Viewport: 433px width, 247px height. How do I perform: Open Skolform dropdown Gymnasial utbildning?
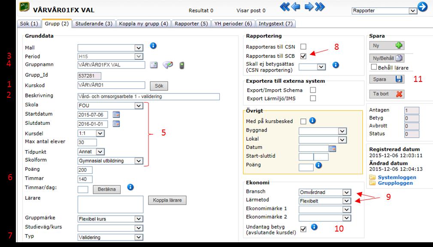click(x=110, y=161)
